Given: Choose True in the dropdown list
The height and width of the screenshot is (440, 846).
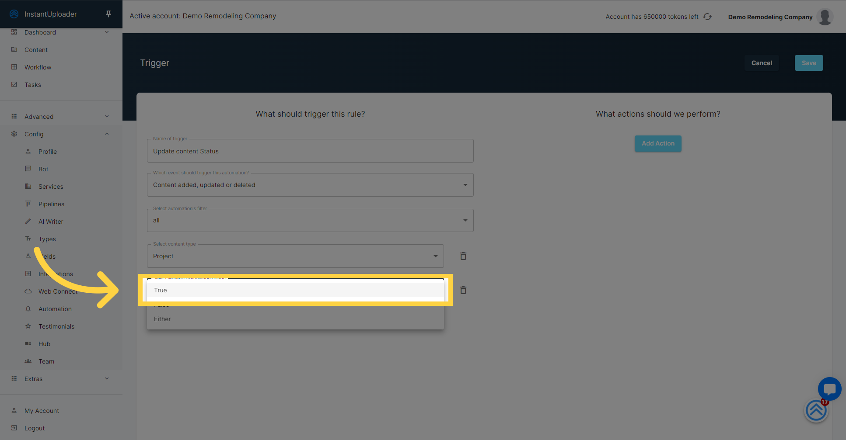Looking at the screenshot, I should [295, 290].
